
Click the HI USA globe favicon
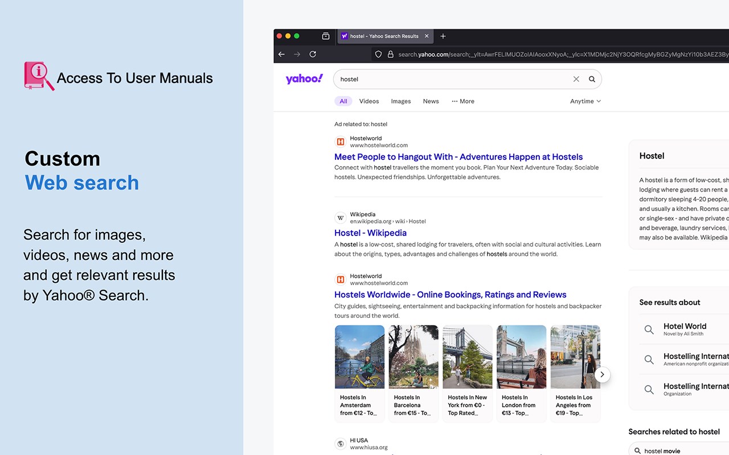tap(341, 444)
